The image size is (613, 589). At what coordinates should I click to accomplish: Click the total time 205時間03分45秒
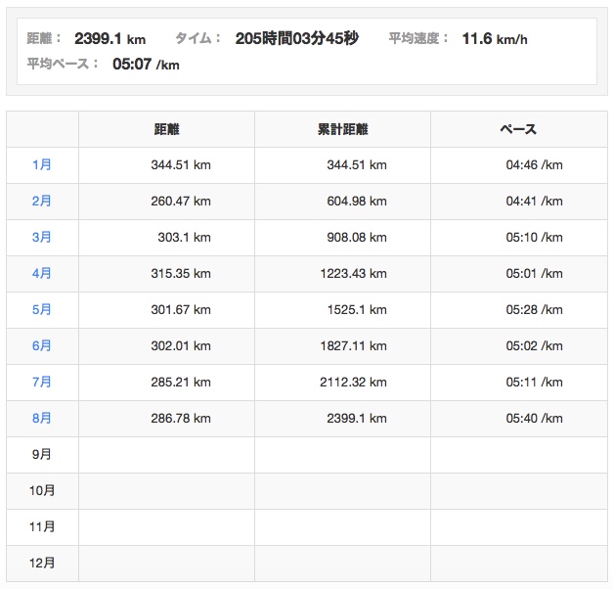pyautogui.click(x=296, y=39)
